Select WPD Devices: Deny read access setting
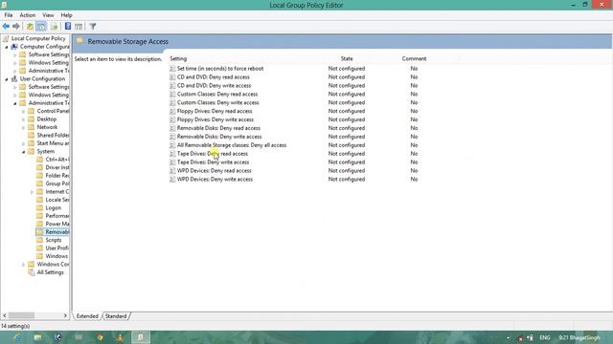This screenshot has width=613, height=344. pos(214,170)
